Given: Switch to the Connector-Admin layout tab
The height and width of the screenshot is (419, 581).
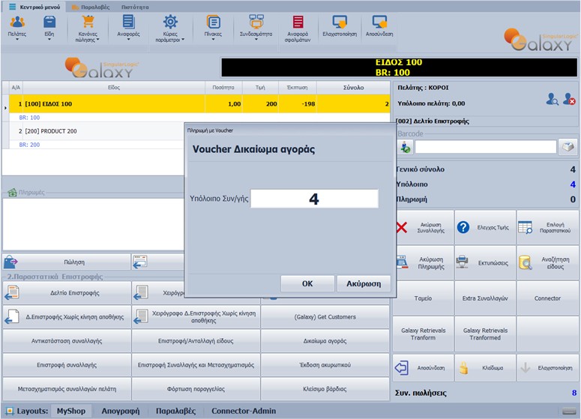Looking at the screenshot, I should 244,411.
